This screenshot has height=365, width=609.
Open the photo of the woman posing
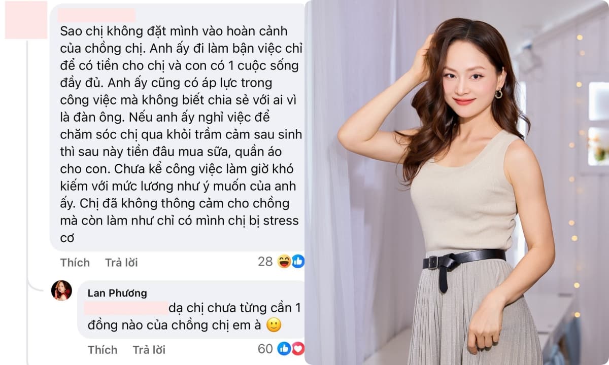click(457, 182)
